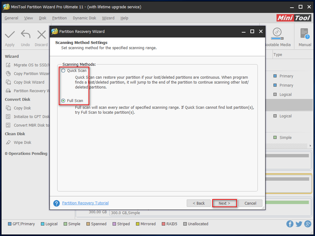Image resolution: width=315 pixels, height=236 pixels.
Task: Click the Undo arrow icon
Action: (26, 34)
